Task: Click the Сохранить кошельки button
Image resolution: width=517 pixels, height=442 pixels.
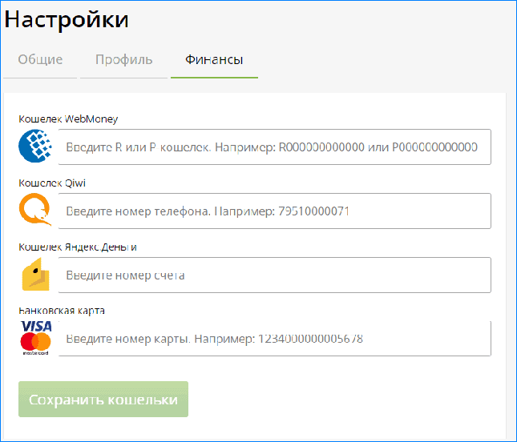Action: 103,400
